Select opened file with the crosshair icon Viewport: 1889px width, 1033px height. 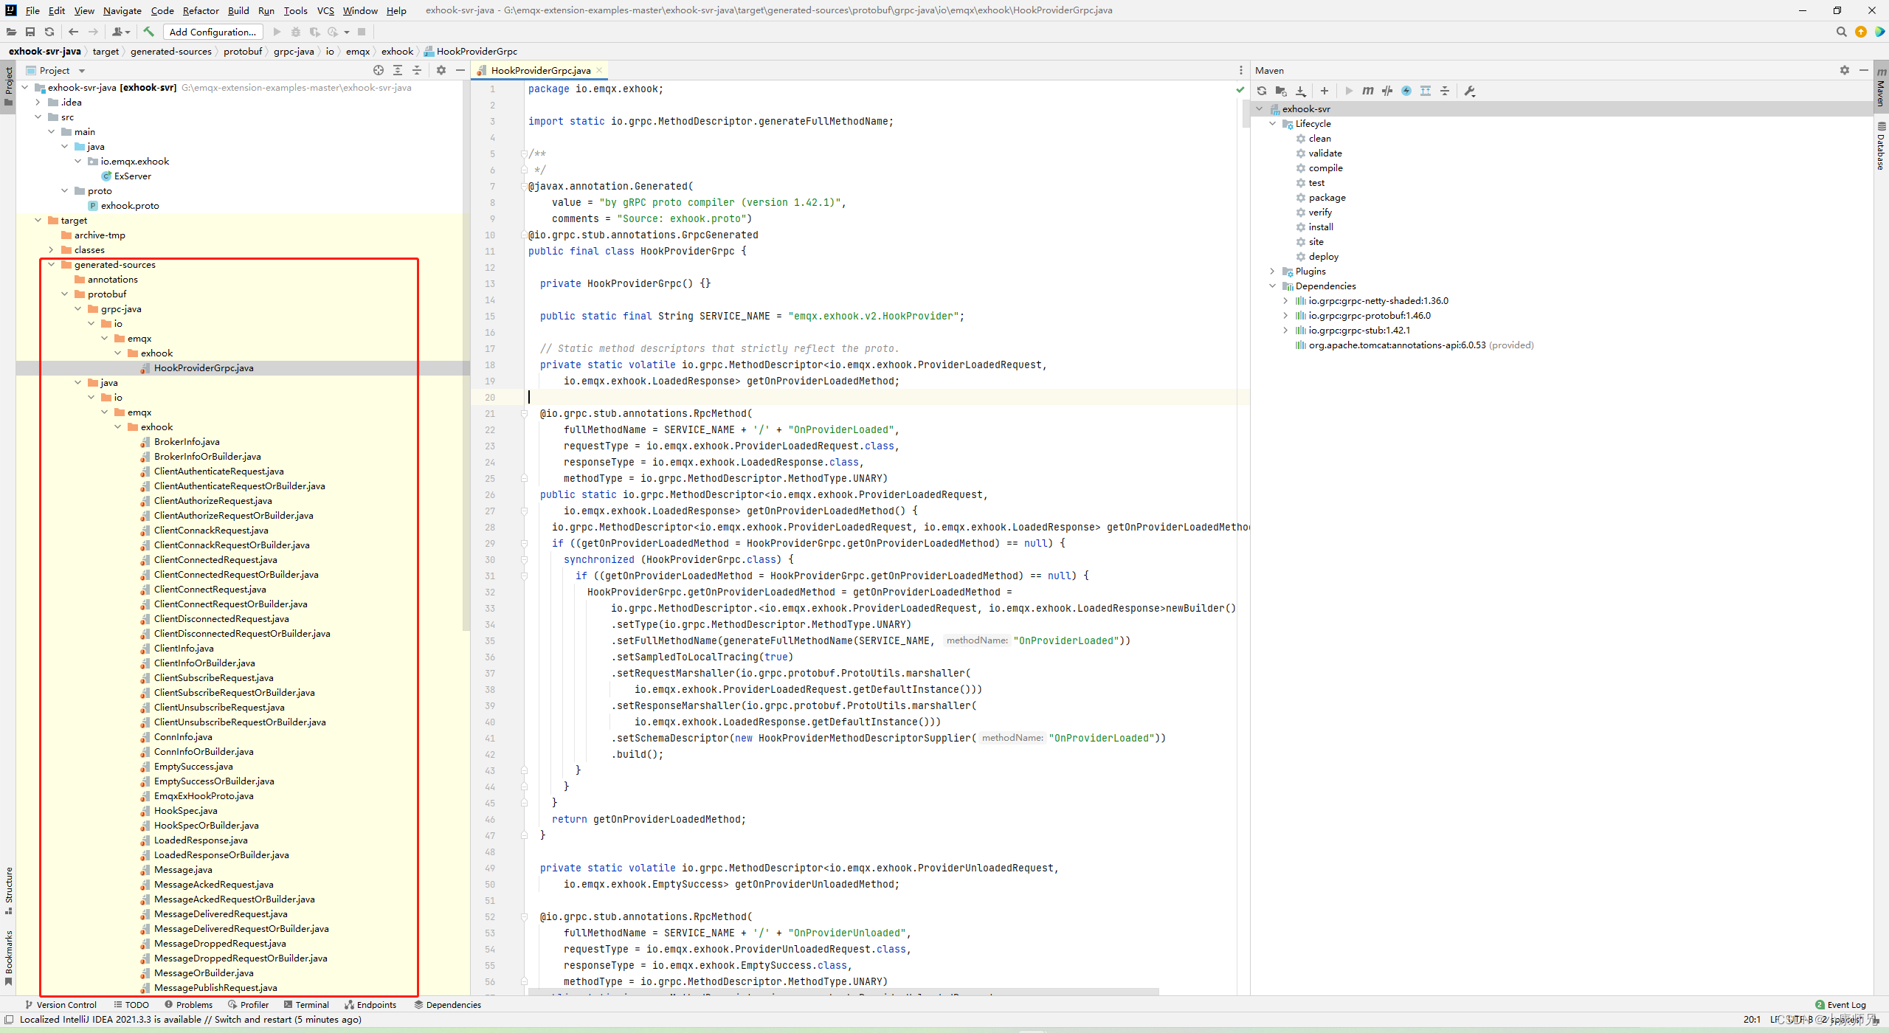coord(379,70)
